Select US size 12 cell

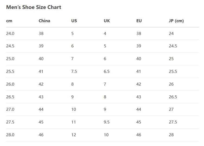[x=74, y=135]
